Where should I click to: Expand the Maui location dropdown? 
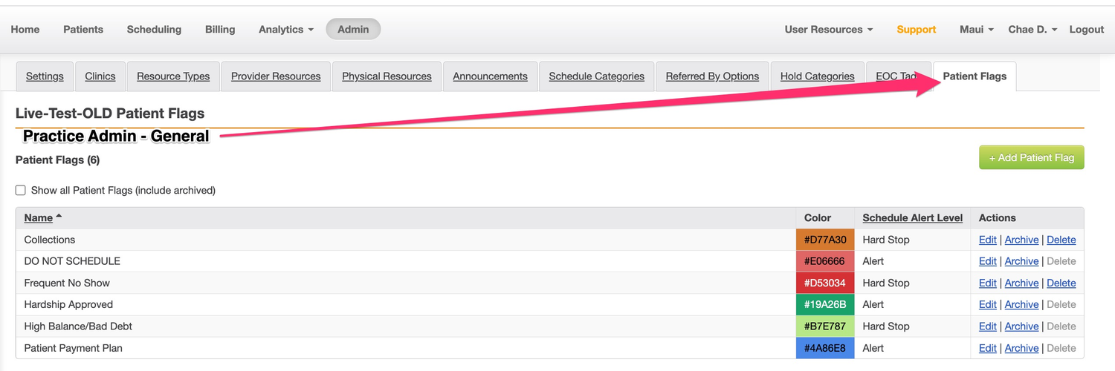tap(976, 30)
